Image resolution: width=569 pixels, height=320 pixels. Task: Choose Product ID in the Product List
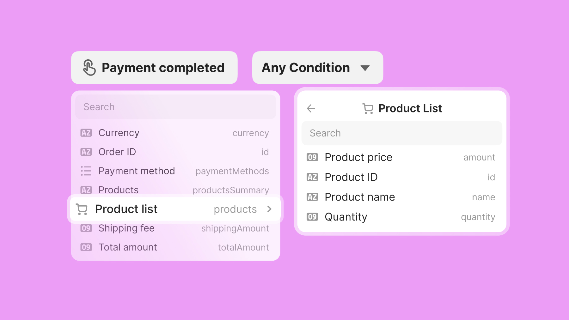click(351, 177)
